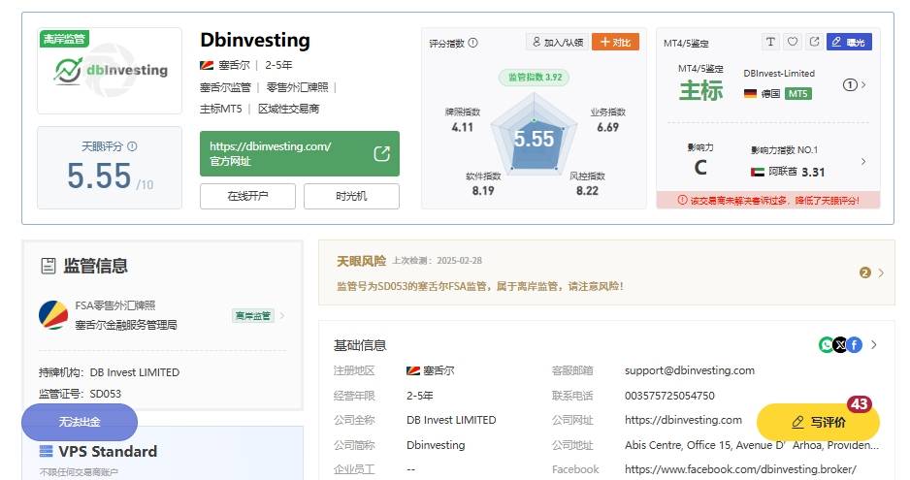Click the 软件指数 8.19 value
Viewport: 910px width, 480px height.
[483, 190]
